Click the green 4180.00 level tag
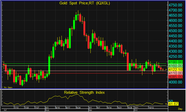186x112 pixels. point(175,62)
